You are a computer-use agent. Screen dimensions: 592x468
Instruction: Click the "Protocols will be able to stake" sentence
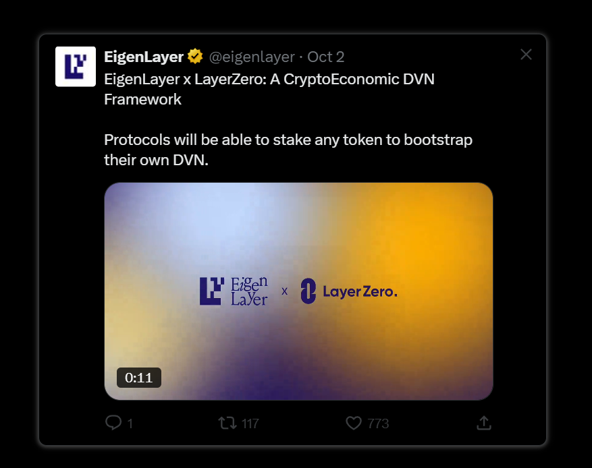pyautogui.click(x=288, y=140)
